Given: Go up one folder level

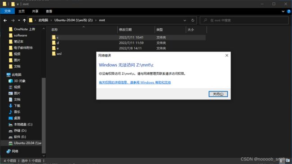Looking at the screenshot, I should [24, 20].
